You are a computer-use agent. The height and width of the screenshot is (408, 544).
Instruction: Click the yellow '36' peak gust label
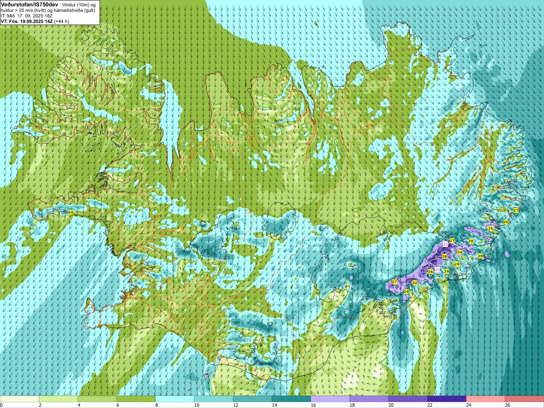[x=430, y=272]
